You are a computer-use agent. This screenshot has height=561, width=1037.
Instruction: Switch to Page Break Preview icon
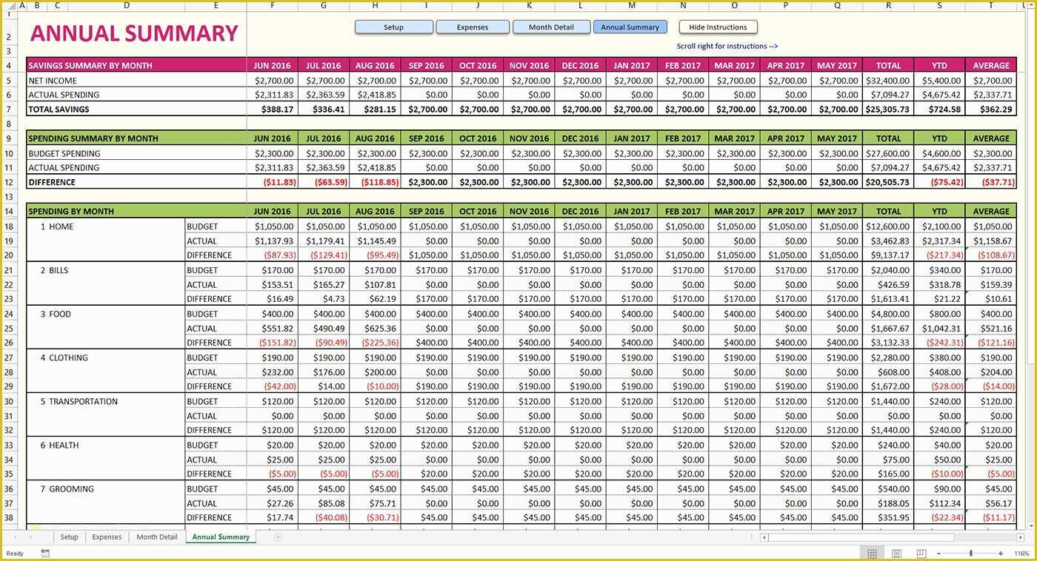pos(921,554)
